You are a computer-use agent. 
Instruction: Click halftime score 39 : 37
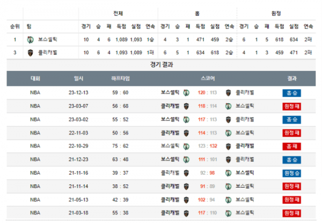click(x=120, y=173)
